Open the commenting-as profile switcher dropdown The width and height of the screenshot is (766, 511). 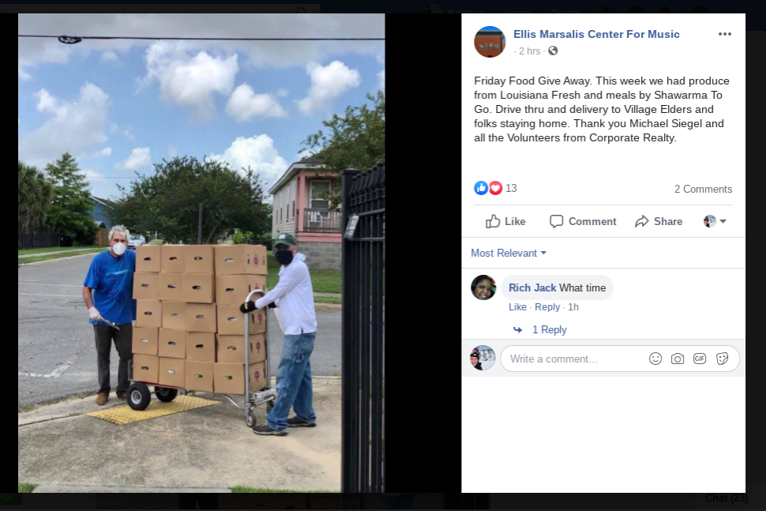715,221
